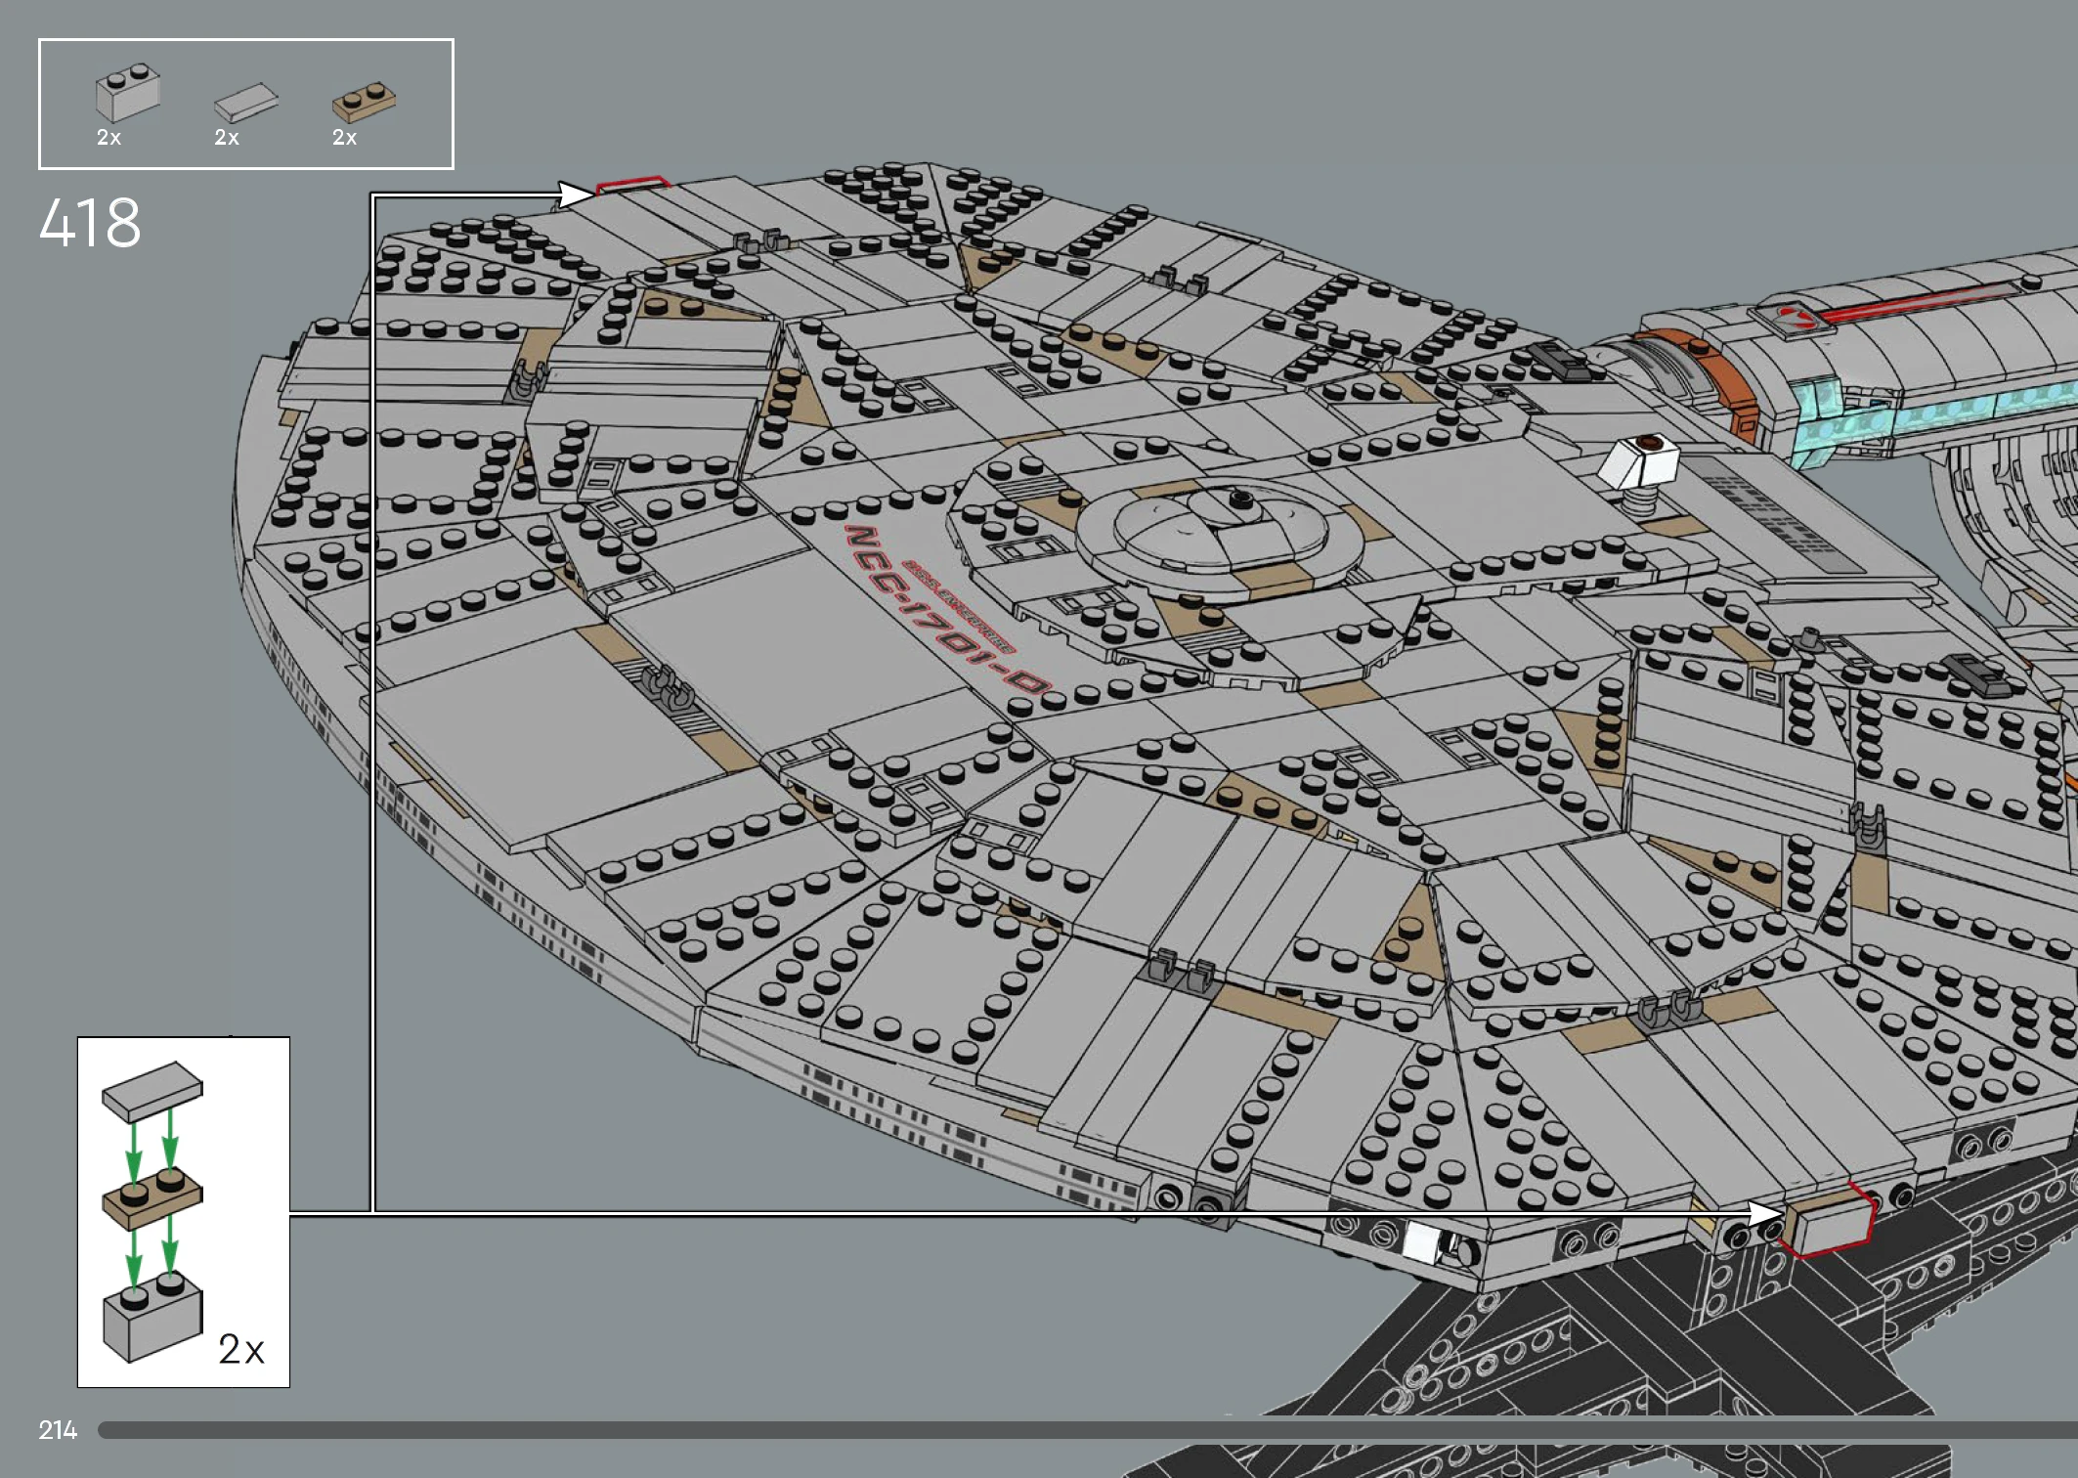This screenshot has width=2078, height=1478.
Task: Click the white sloped piece near neck
Action: [1639, 461]
